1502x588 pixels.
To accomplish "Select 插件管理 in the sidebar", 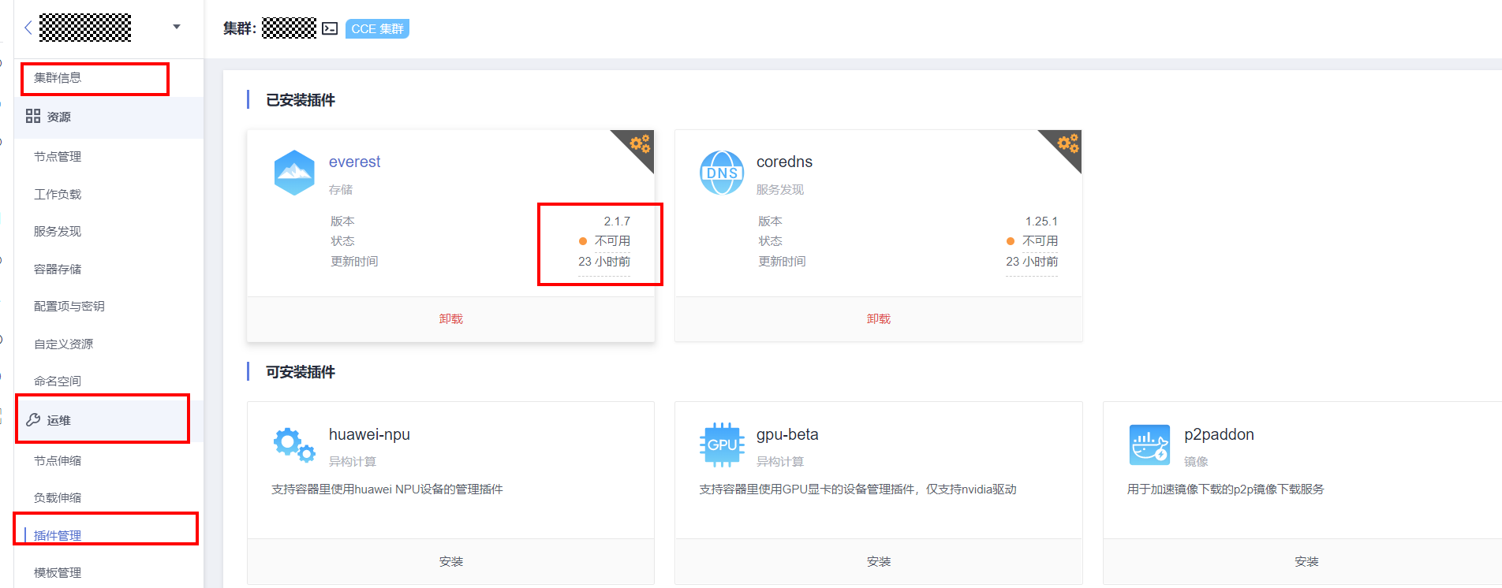I will (58, 536).
